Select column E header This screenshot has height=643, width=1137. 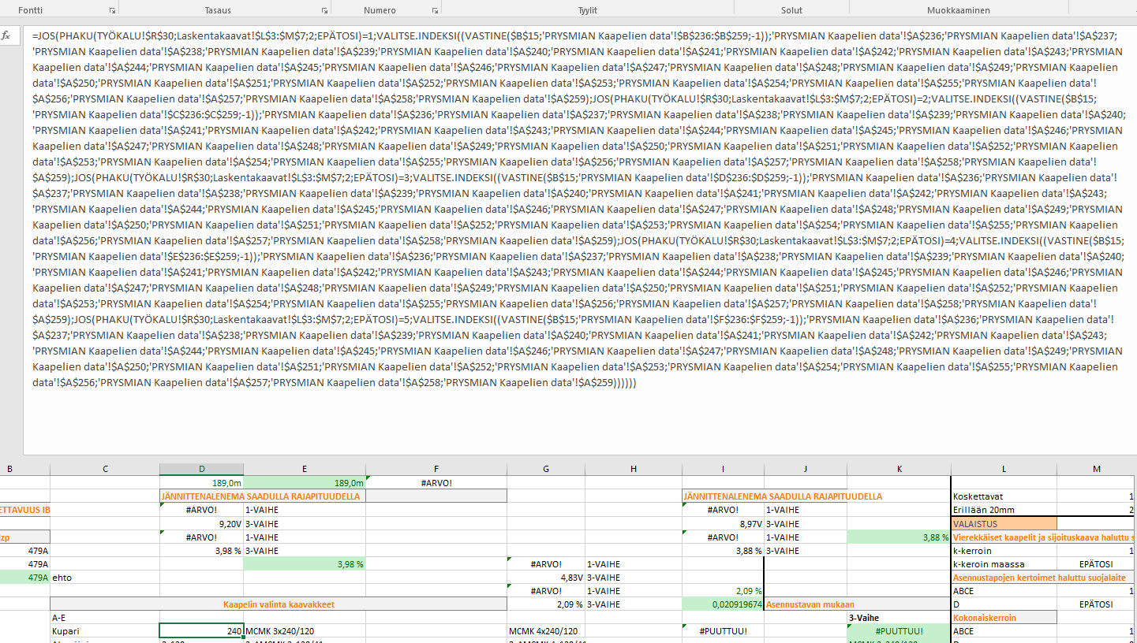[x=305, y=469]
